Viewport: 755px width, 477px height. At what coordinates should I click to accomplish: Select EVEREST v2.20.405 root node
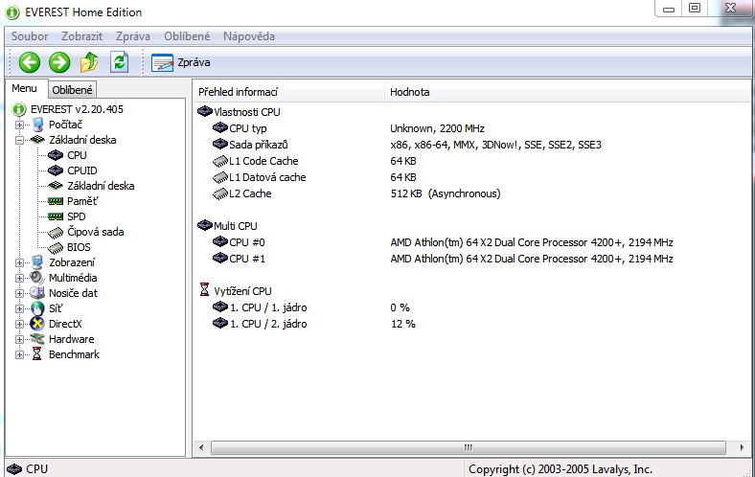[x=77, y=109]
